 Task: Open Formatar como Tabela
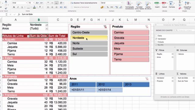[x=139, y=5]
